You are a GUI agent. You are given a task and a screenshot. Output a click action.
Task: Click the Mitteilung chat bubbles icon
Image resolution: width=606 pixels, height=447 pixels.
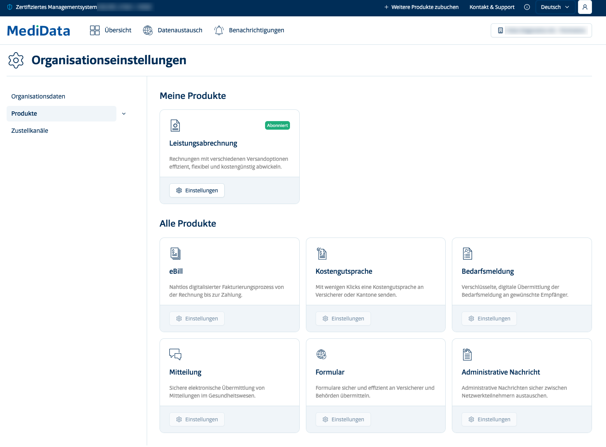176,354
